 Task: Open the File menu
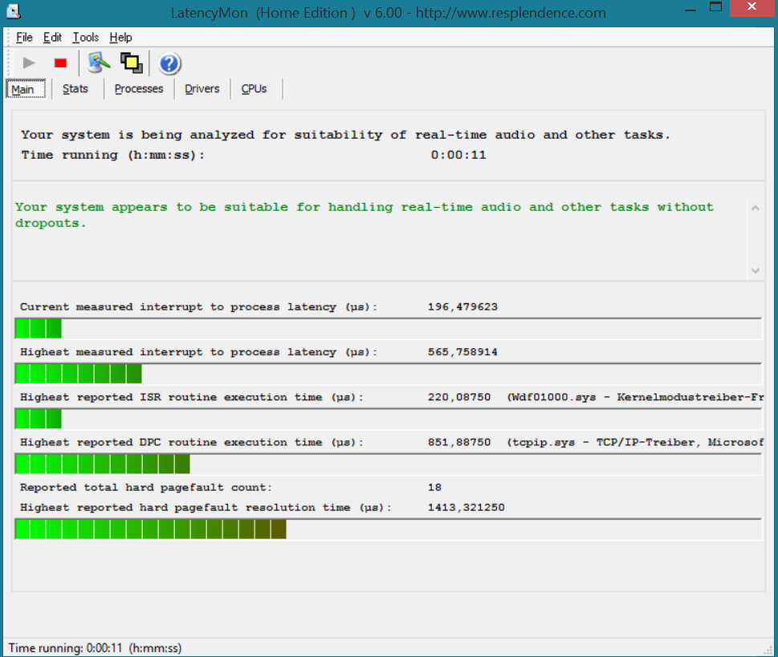[24, 37]
